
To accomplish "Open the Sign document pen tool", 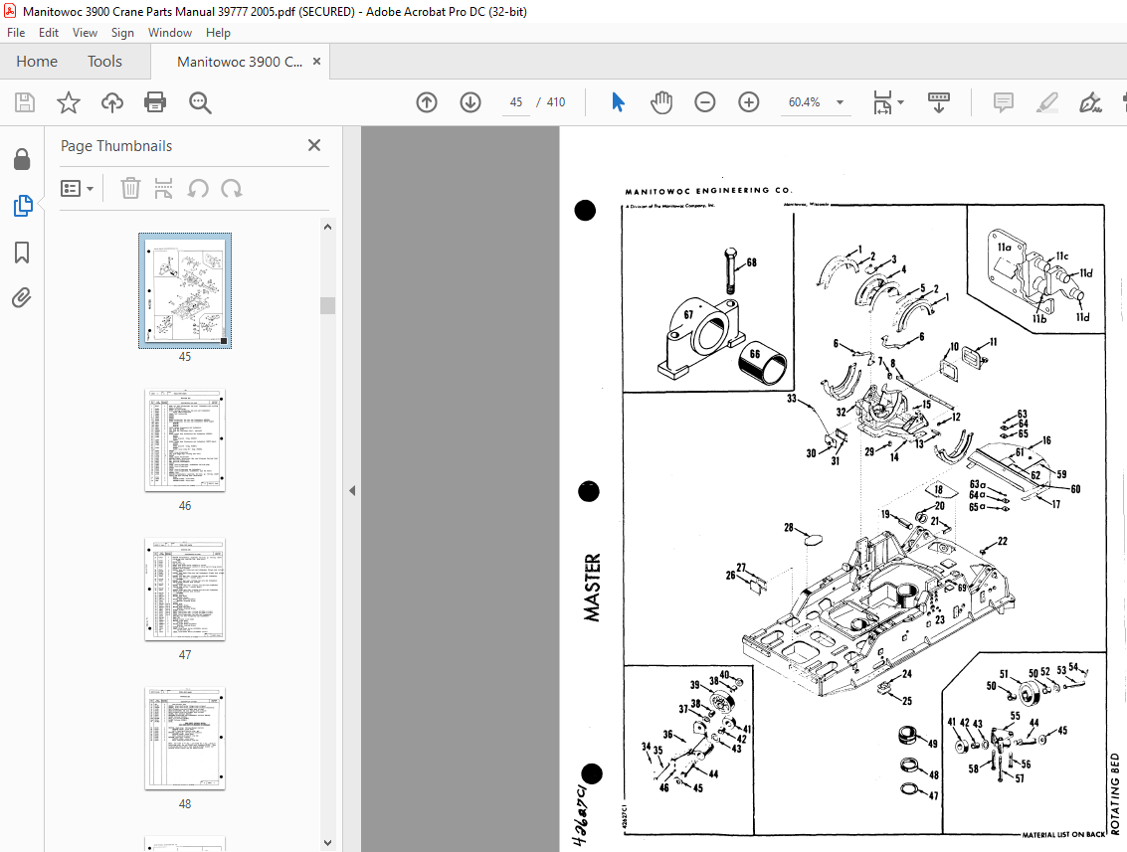I will 1090,102.
